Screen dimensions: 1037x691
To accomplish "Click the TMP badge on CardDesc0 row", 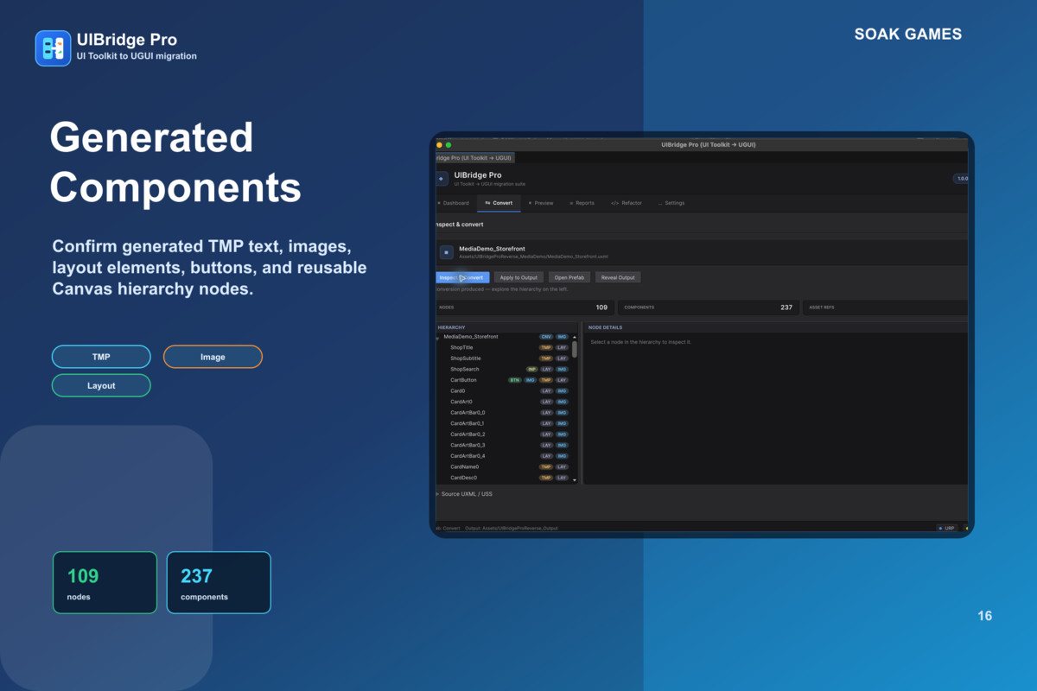I will [x=546, y=478].
